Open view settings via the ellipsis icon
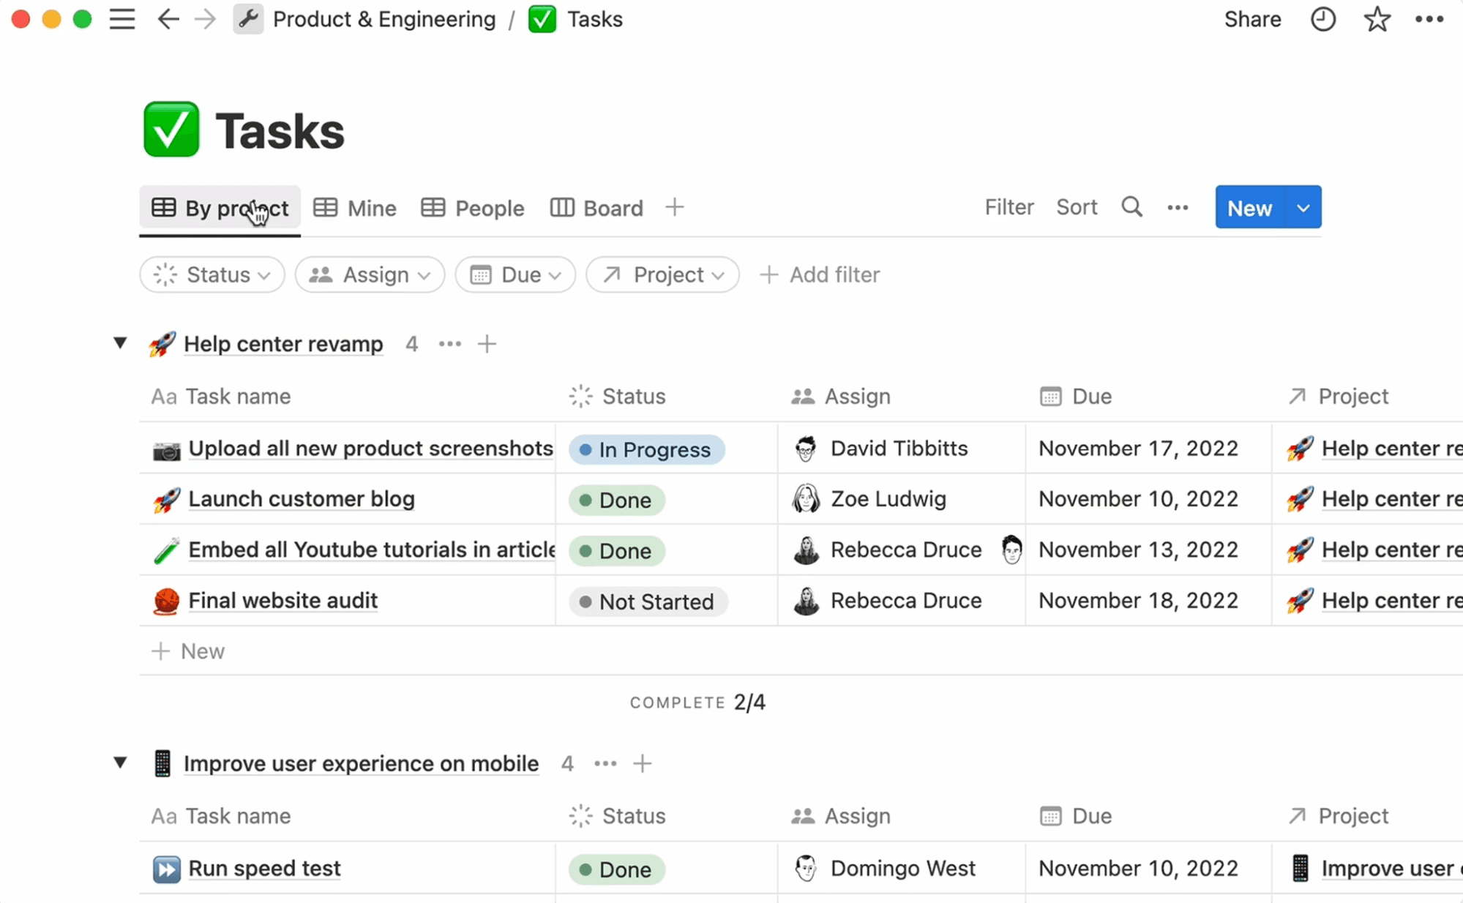This screenshot has width=1463, height=903. click(x=1176, y=208)
